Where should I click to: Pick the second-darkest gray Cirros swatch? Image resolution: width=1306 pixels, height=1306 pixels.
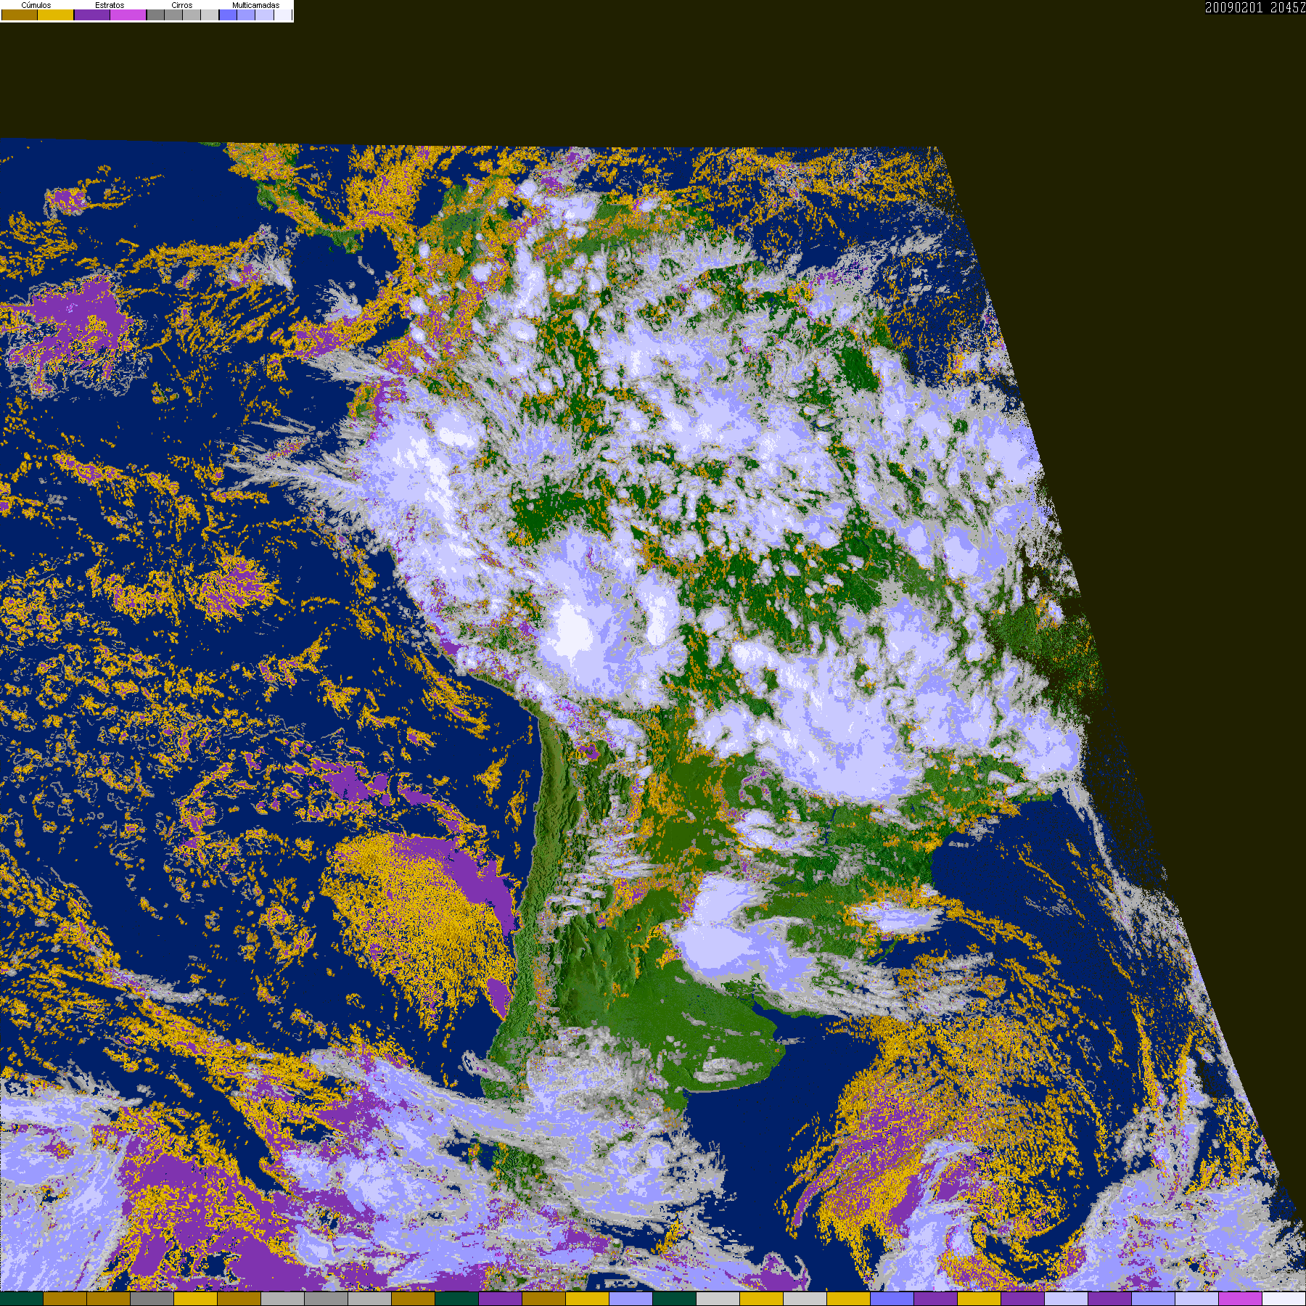(x=173, y=15)
